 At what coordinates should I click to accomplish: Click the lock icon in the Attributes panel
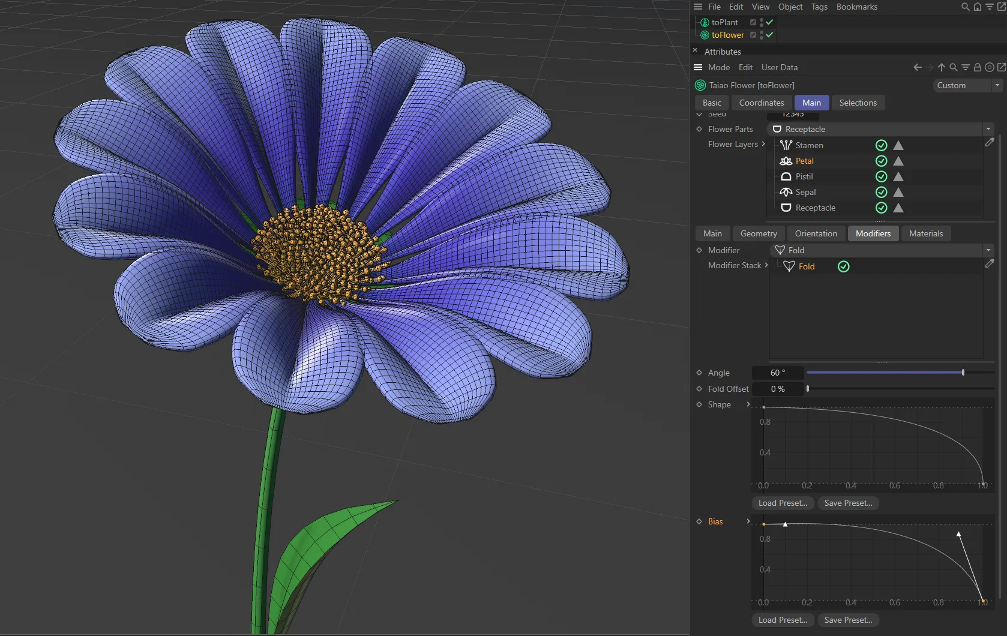click(977, 67)
